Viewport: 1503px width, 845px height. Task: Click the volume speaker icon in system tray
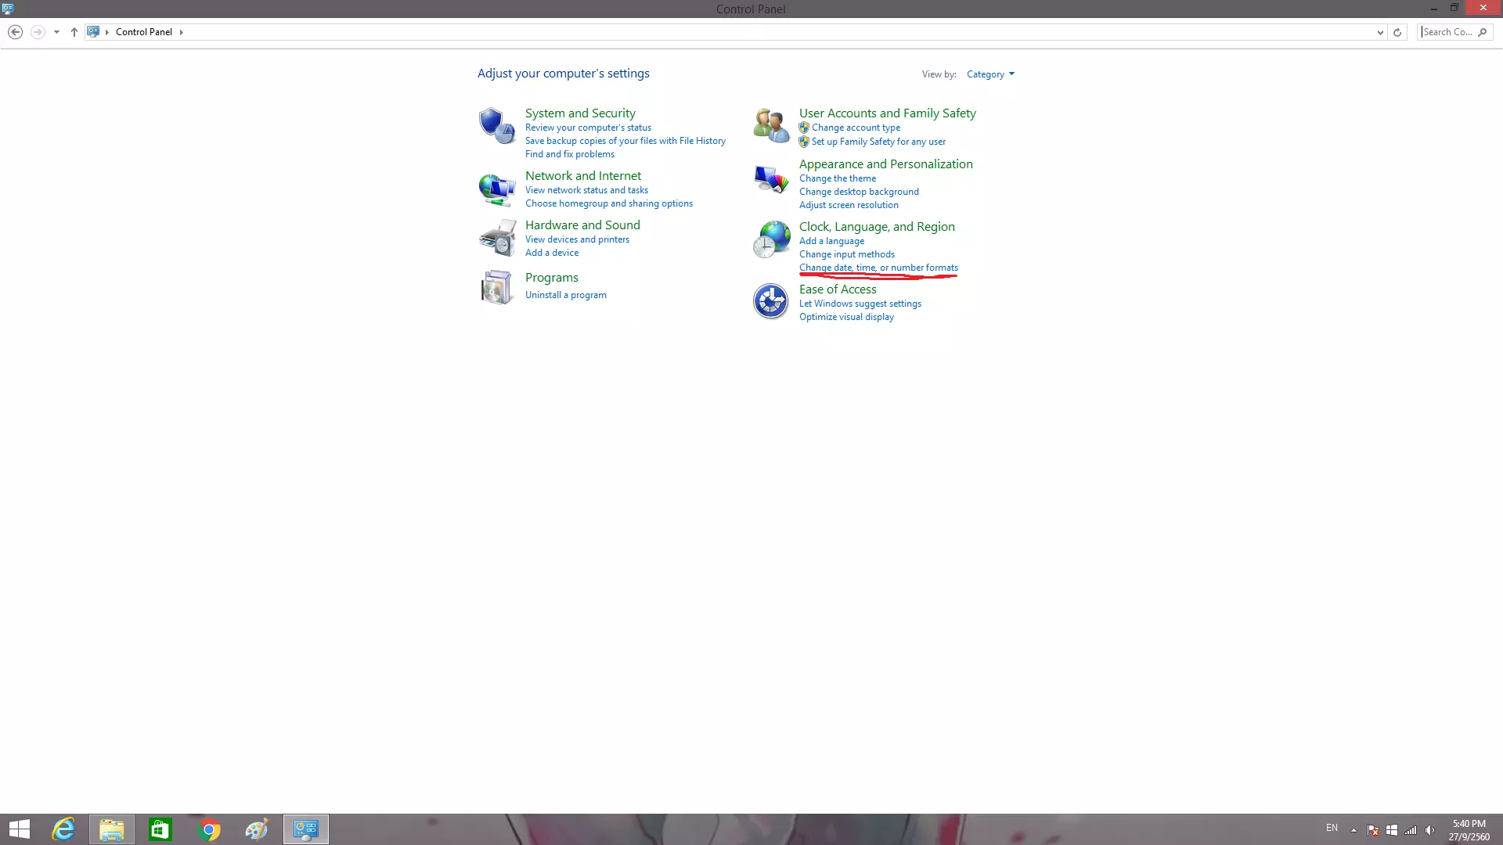[x=1429, y=829]
